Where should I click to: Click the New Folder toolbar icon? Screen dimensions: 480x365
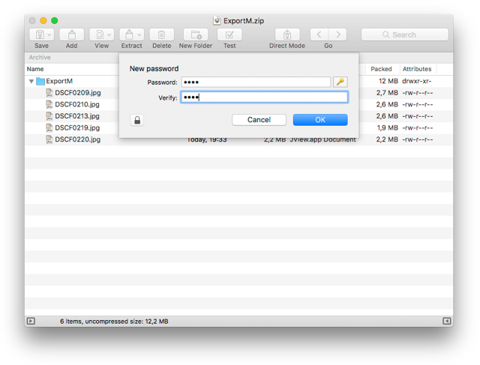click(195, 34)
